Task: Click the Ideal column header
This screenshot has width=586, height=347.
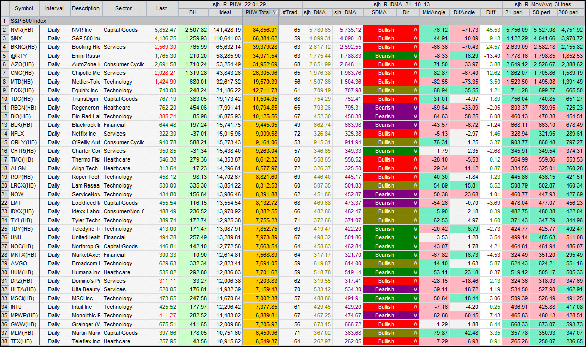Action: click(225, 12)
